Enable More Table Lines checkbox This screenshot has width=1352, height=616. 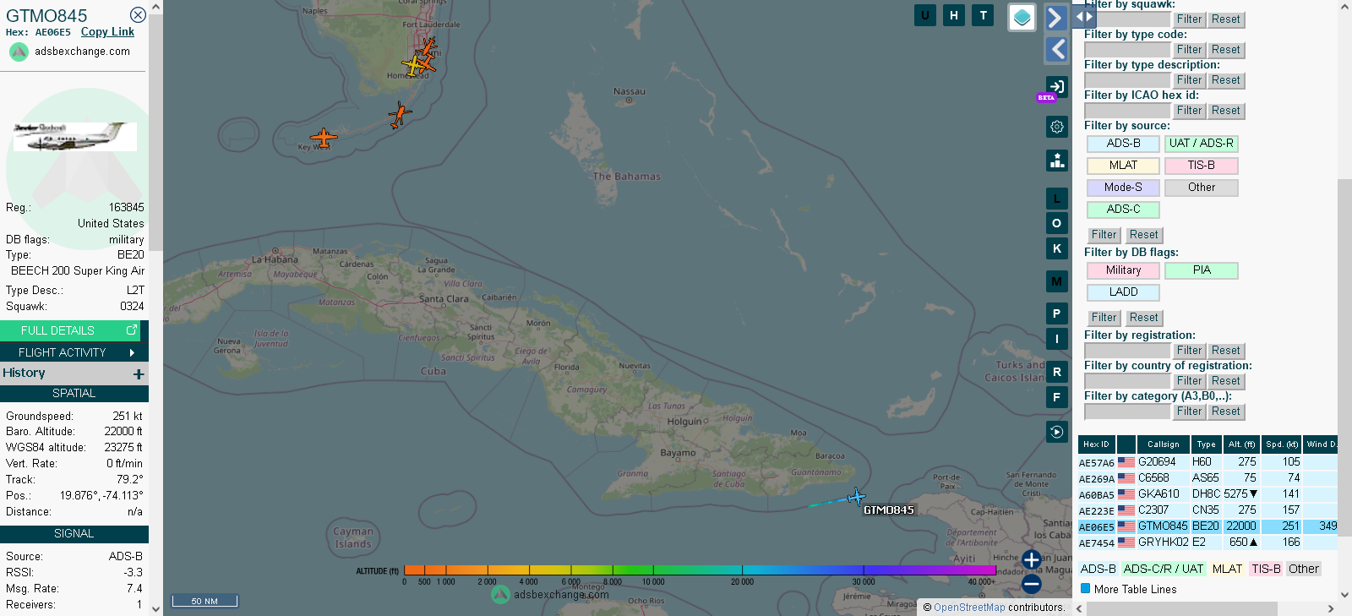(1086, 589)
